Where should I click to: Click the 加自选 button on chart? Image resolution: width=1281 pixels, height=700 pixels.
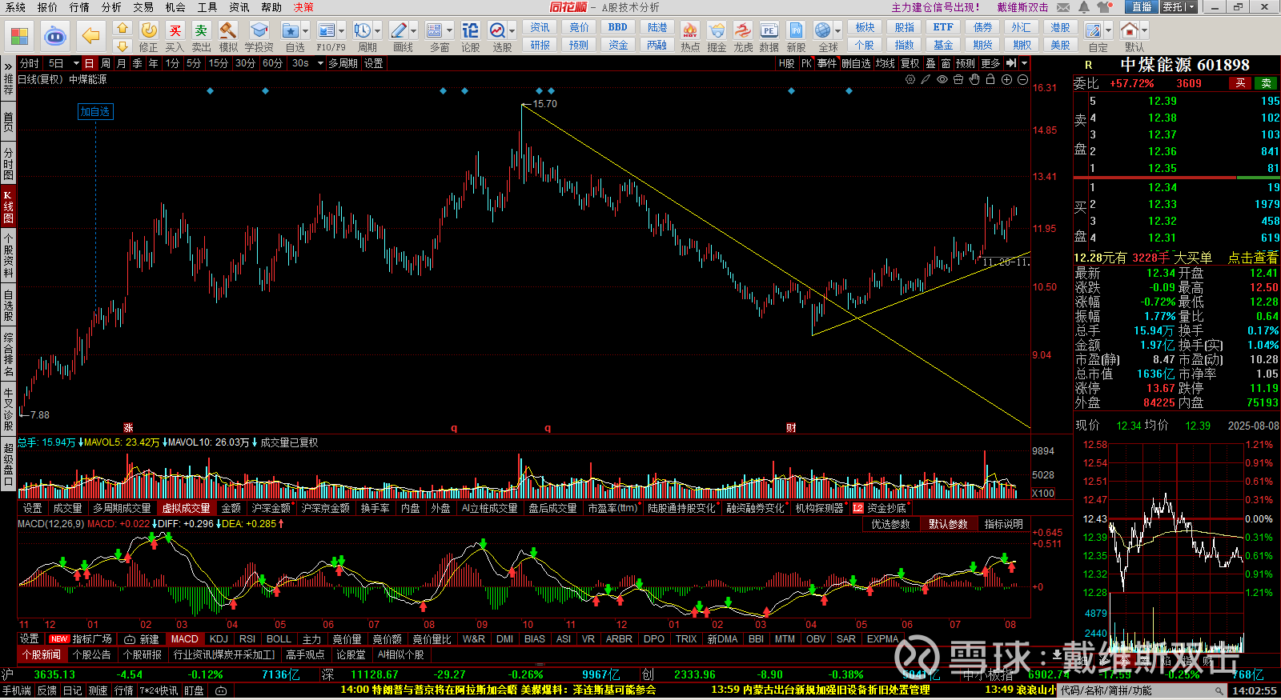pos(94,112)
